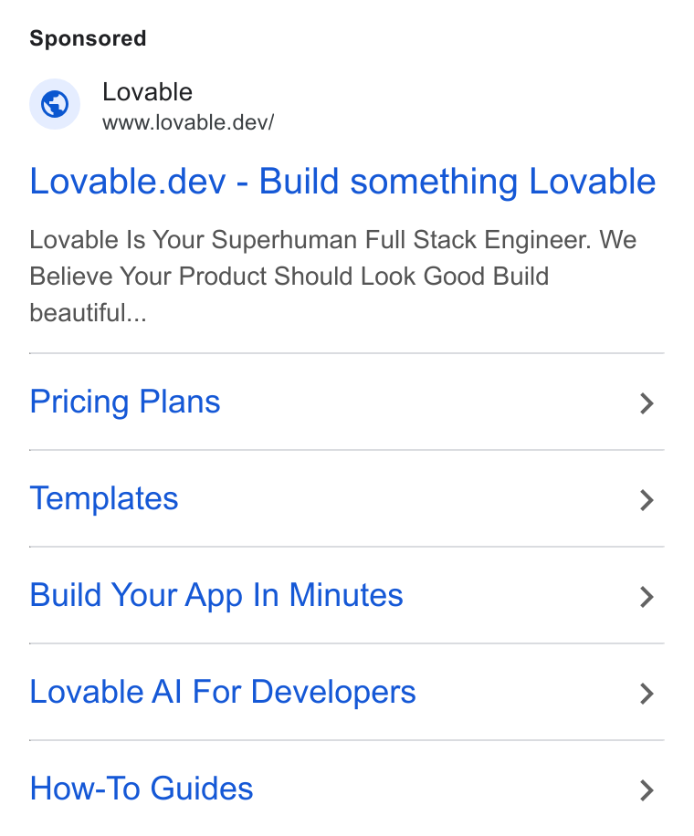
Task: Go to the How-To Guides link
Action: coord(142,789)
